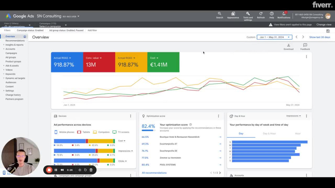Click the recorder grid drag handle icon
Viewport: 335px width, 188px height.
80,170
